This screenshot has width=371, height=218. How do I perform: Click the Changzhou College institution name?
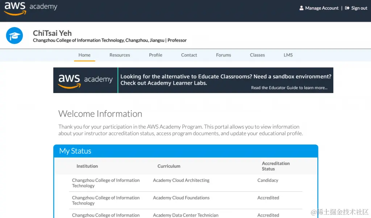[106, 183]
